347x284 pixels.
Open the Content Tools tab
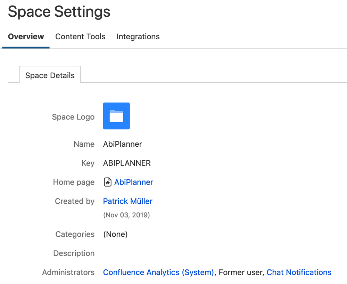(80, 36)
